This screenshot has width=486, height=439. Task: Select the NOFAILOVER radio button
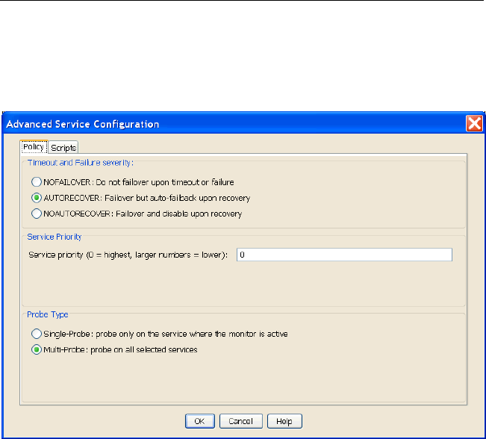[x=35, y=182]
